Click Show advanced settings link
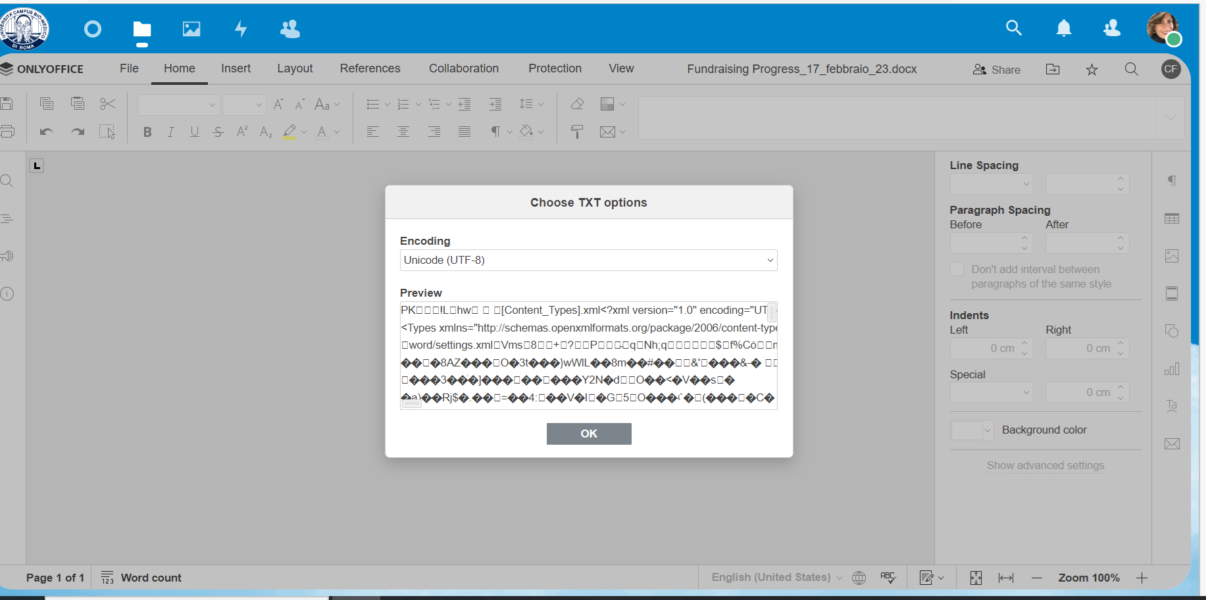The width and height of the screenshot is (1206, 600). (x=1045, y=465)
